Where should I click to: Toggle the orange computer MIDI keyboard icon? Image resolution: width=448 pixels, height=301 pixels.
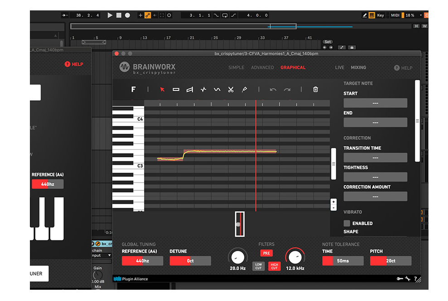[372, 15]
